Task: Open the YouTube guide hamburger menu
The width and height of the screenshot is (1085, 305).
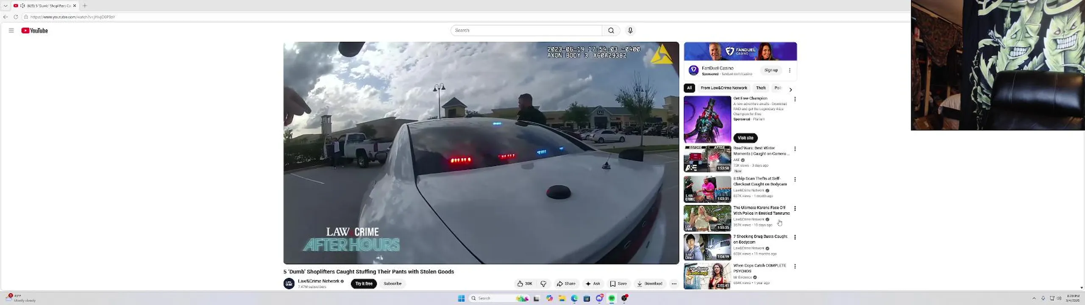Action: click(11, 30)
